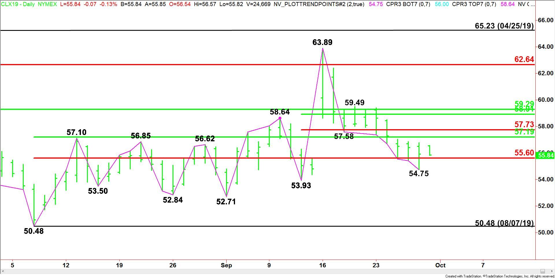The width and height of the screenshot is (555, 278).
Task: Click the 63.89 swing high label
Action: [322, 42]
